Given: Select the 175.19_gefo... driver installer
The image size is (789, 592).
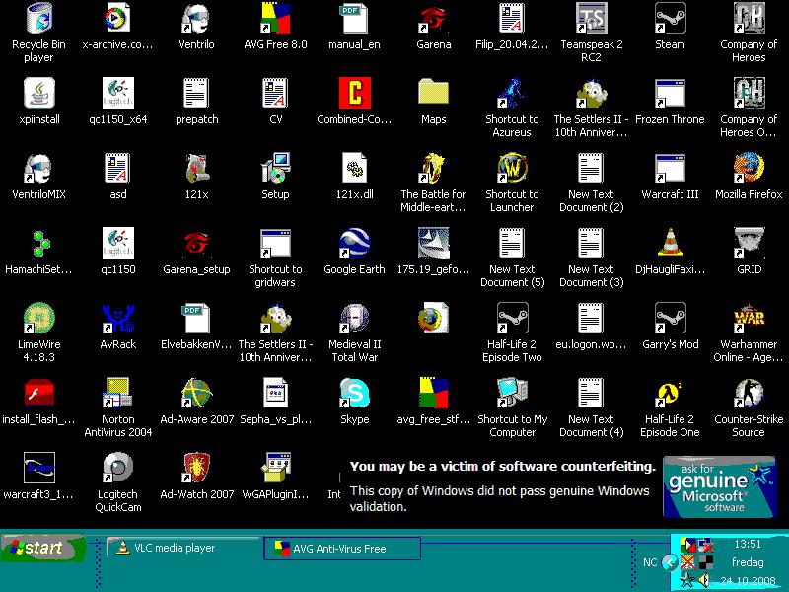Looking at the screenshot, I should (433, 243).
